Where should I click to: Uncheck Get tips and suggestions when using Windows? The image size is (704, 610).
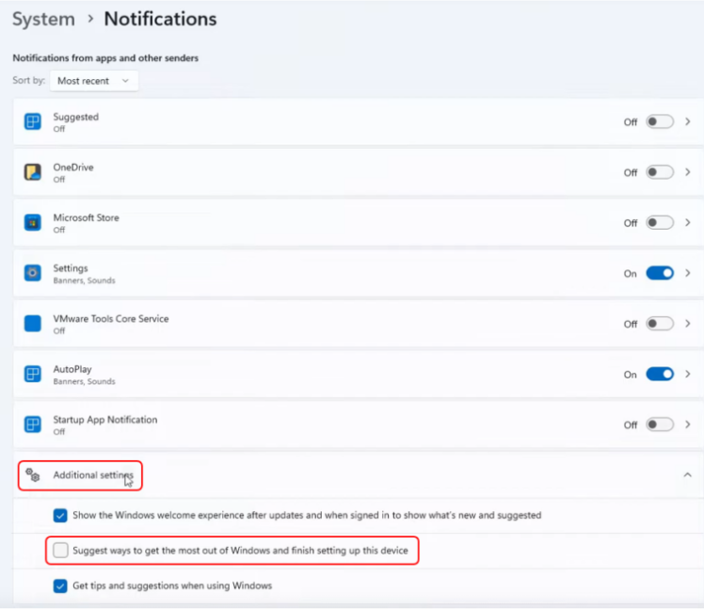(60, 586)
